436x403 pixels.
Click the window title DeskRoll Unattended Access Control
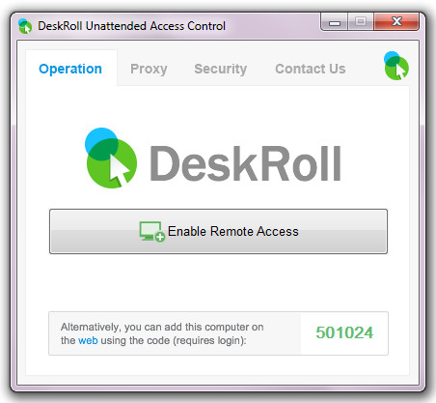131,26
